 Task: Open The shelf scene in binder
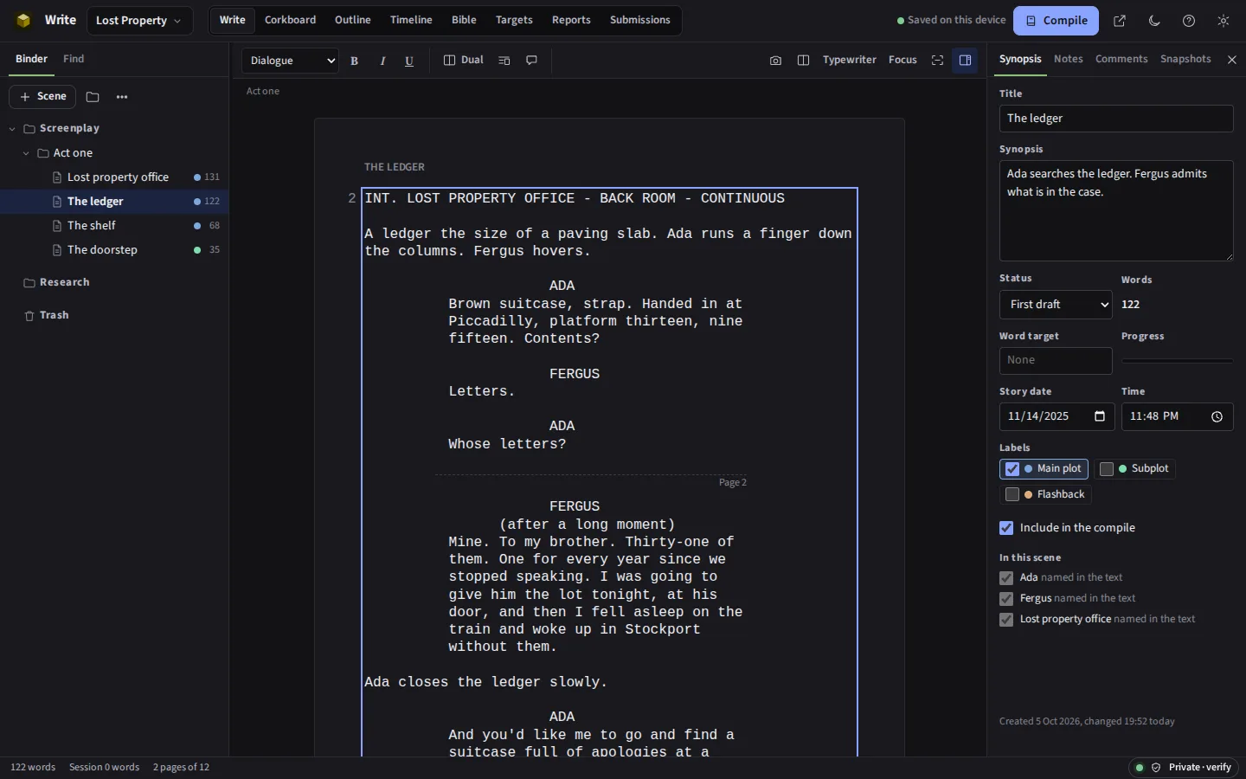point(114,226)
